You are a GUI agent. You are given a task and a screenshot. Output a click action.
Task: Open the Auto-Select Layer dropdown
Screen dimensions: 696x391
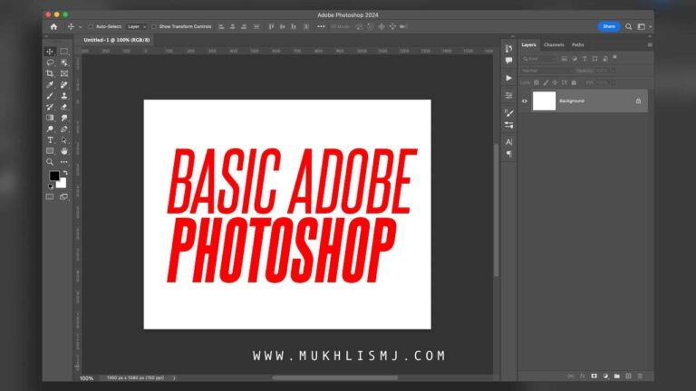click(136, 26)
